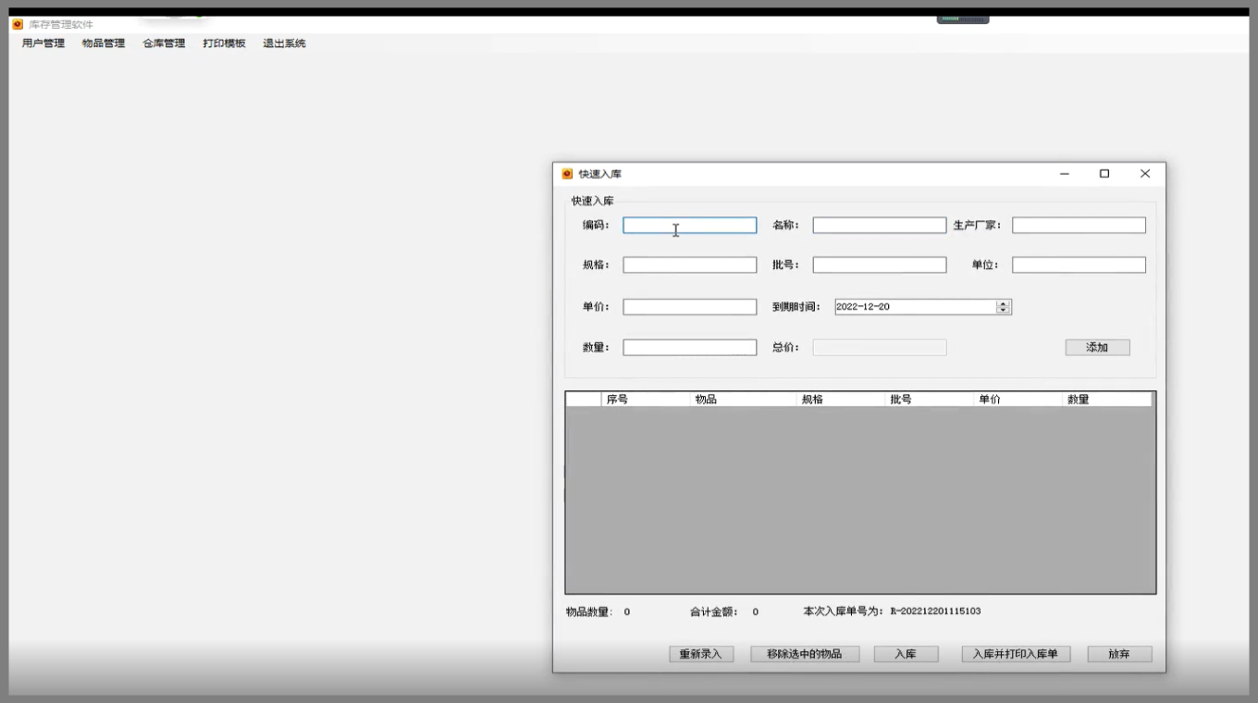Select the 生产厂家 input field

[1079, 226]
